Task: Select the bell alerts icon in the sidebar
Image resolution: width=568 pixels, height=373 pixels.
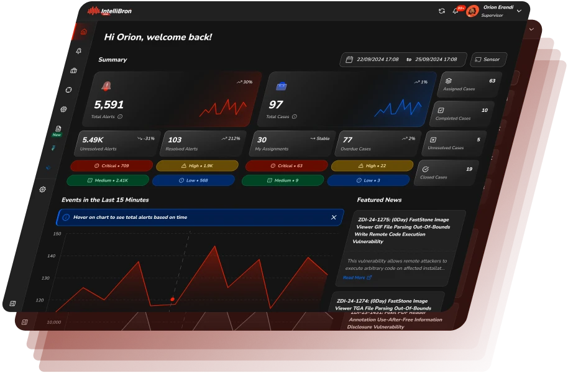Action: 78,51
